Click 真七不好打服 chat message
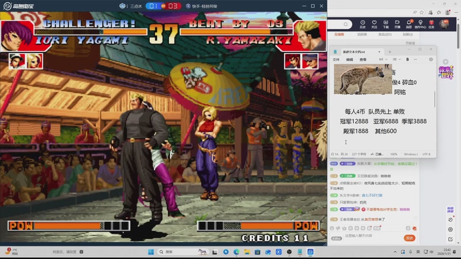Image resolution: width=461 pixels, height=259 pixels. [x=372, y=195]
